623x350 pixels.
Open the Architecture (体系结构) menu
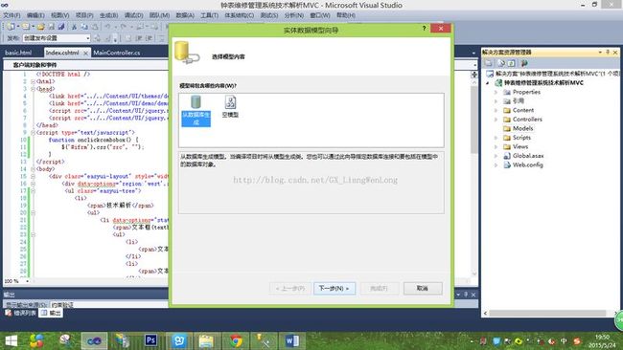tap(240, 15)
